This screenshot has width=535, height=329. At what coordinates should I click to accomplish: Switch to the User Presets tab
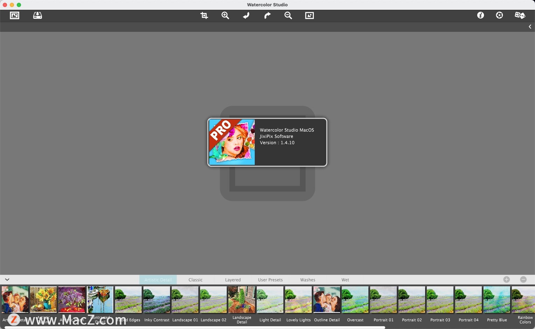tap(270, 280)
